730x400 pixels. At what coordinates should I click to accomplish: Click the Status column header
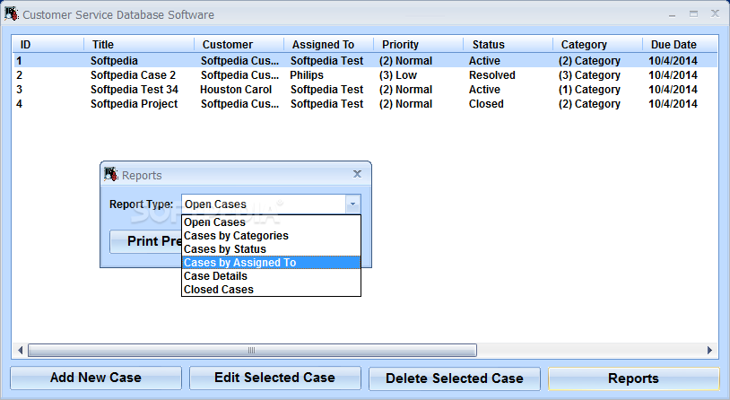click(508, 45)
